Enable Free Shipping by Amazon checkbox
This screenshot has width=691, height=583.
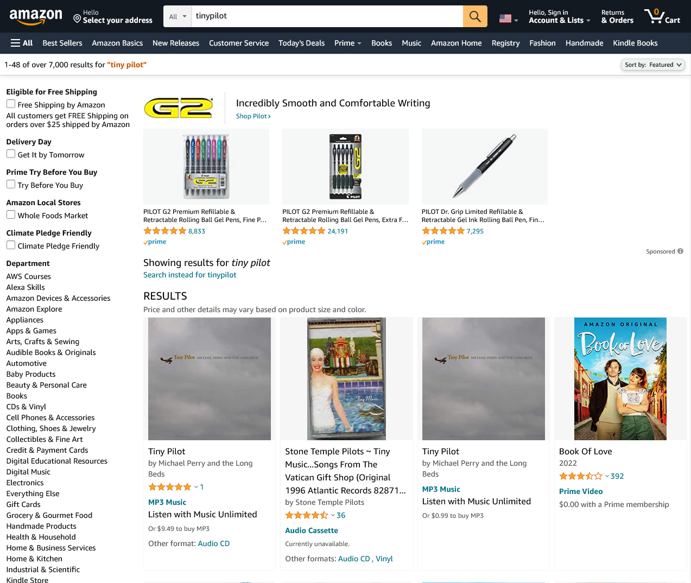tap(11, 104)
